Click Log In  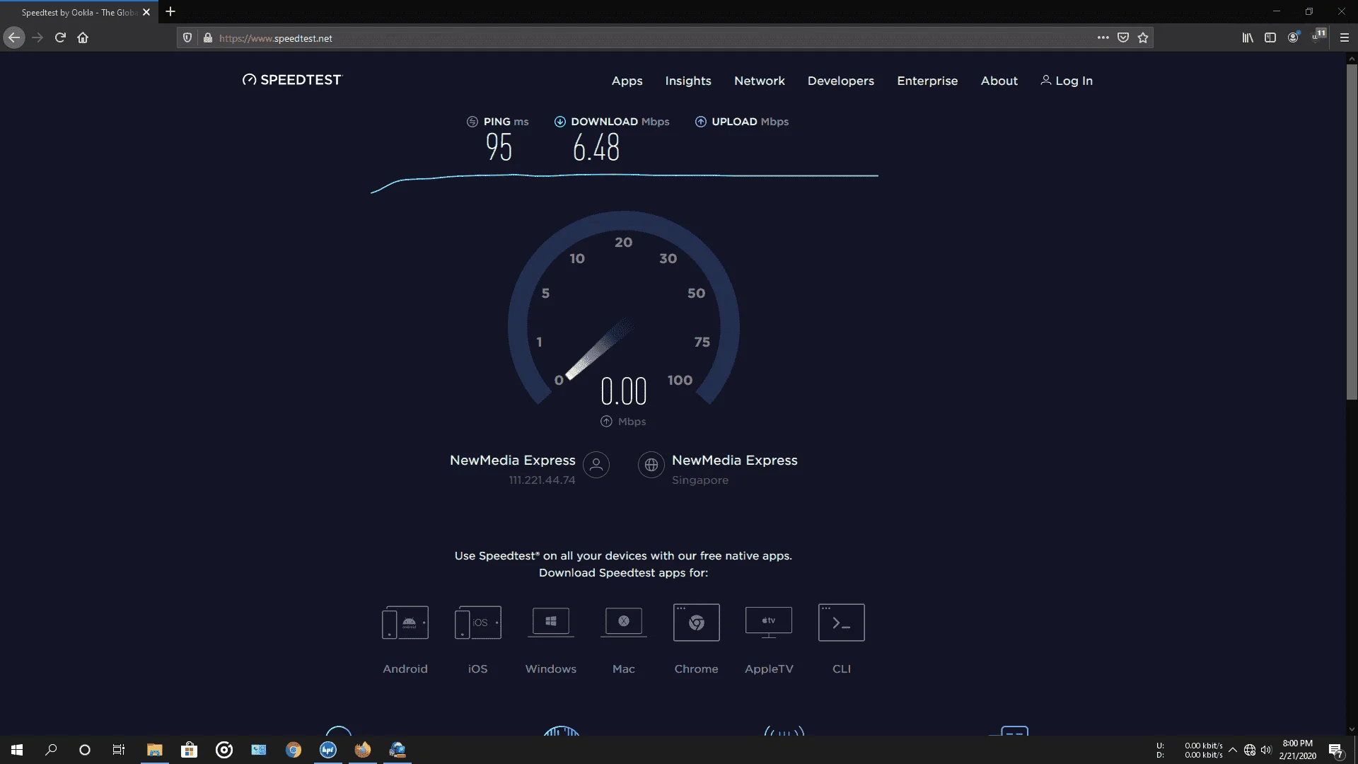[x=1067, y=81]
